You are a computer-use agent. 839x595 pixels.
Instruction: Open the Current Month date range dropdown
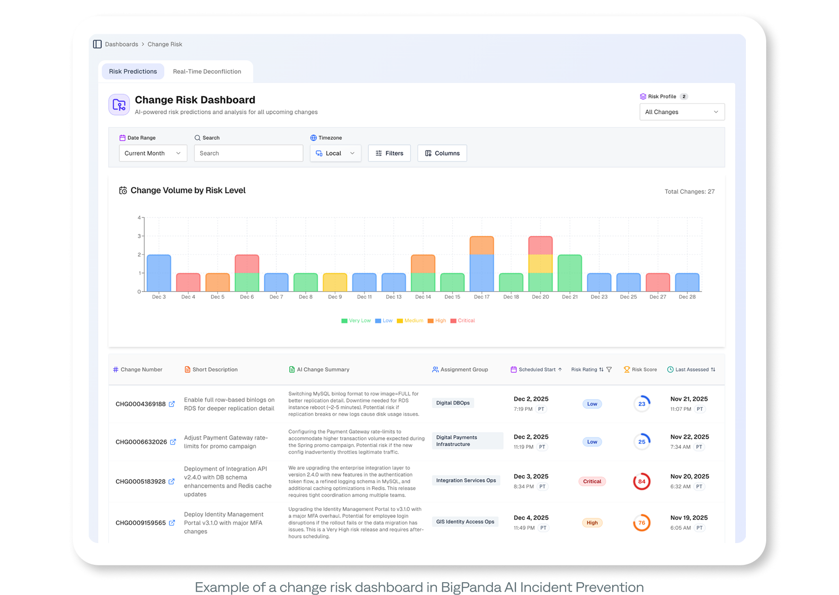[x=153, y=153]
